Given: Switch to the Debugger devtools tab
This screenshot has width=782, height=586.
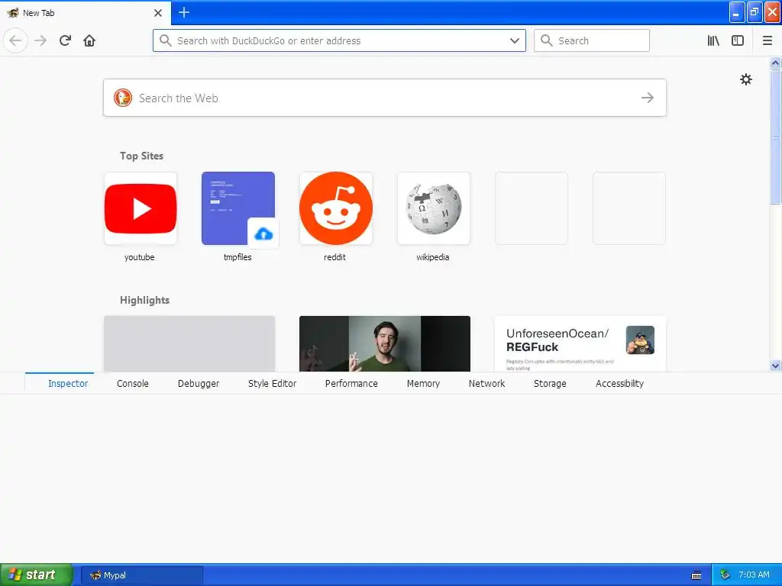Looking at the screenshot, I should (x=199, y=383).
